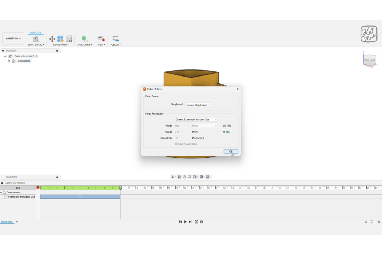
Task: Expand the Components node in the browser
Action: (x=9, y=61)
